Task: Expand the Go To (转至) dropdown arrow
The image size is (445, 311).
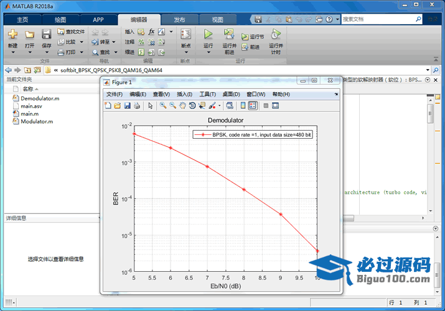Action: [x=114, y=42]
